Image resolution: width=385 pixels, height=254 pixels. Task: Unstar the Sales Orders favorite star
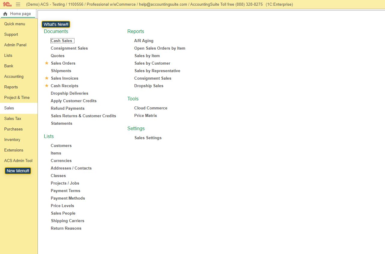(47, 63)
